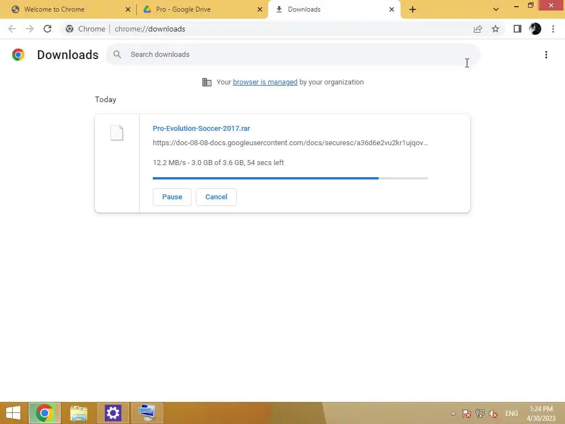
Task: Switch to the Welcome to Chrome tab
Action: [68, 9]
